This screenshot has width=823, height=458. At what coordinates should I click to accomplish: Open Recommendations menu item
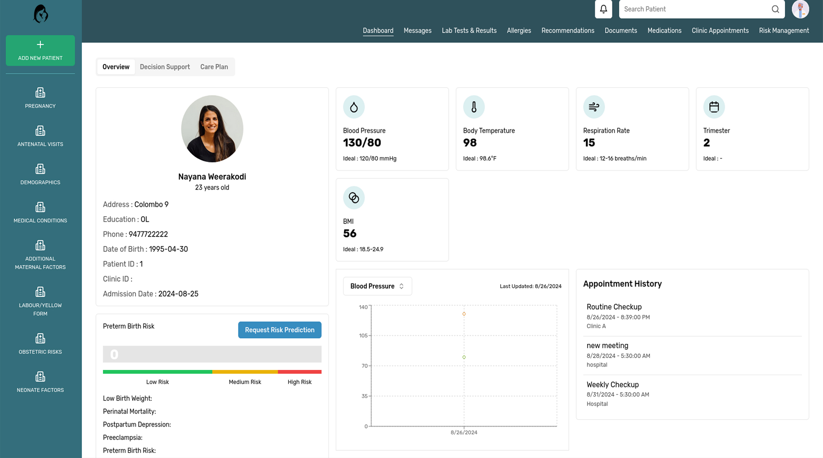568,31
